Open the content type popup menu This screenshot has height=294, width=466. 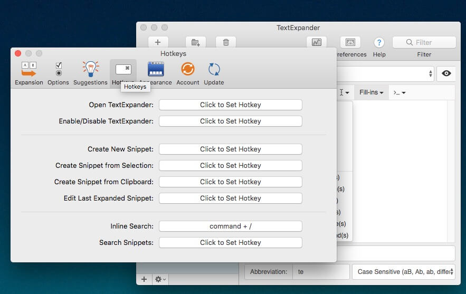(x=386, y=73)
